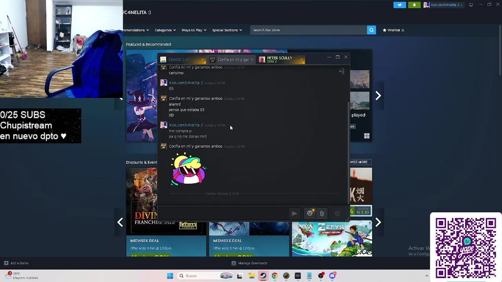
Task: Click the dancing character sticker in chat
Action: pyautogui.click(x=188, y=169)
